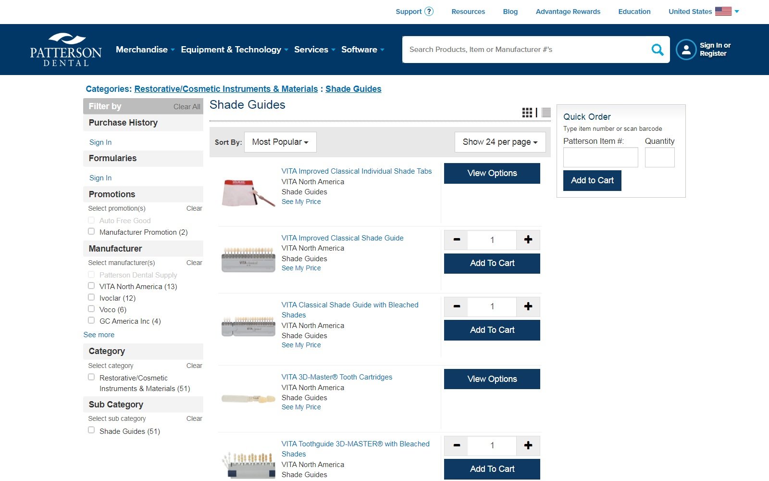This screenshot has width=769, height=481.
Task: Check the Manufacturer Promotion (2) filter
Action: [91, 231]
